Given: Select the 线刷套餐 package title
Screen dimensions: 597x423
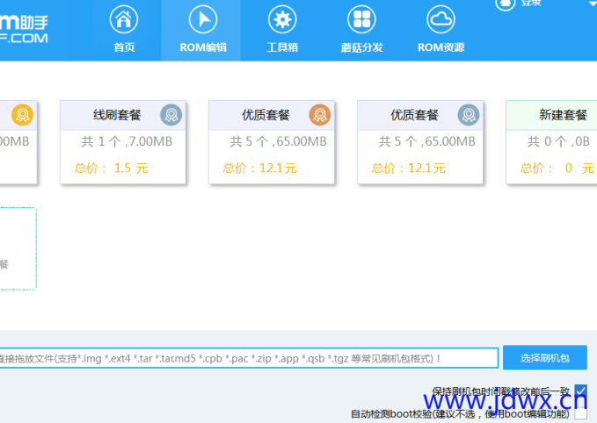Looking at the screenshot, I should coord(117,115).
